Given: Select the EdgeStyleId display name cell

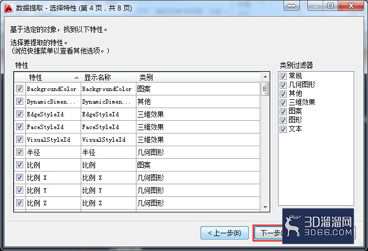Looking at the screenshot, I should pyautogui.click(x=108, y=114).
